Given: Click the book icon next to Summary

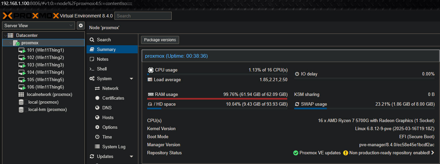Looking at the screenshot, I should pos(92,49).
